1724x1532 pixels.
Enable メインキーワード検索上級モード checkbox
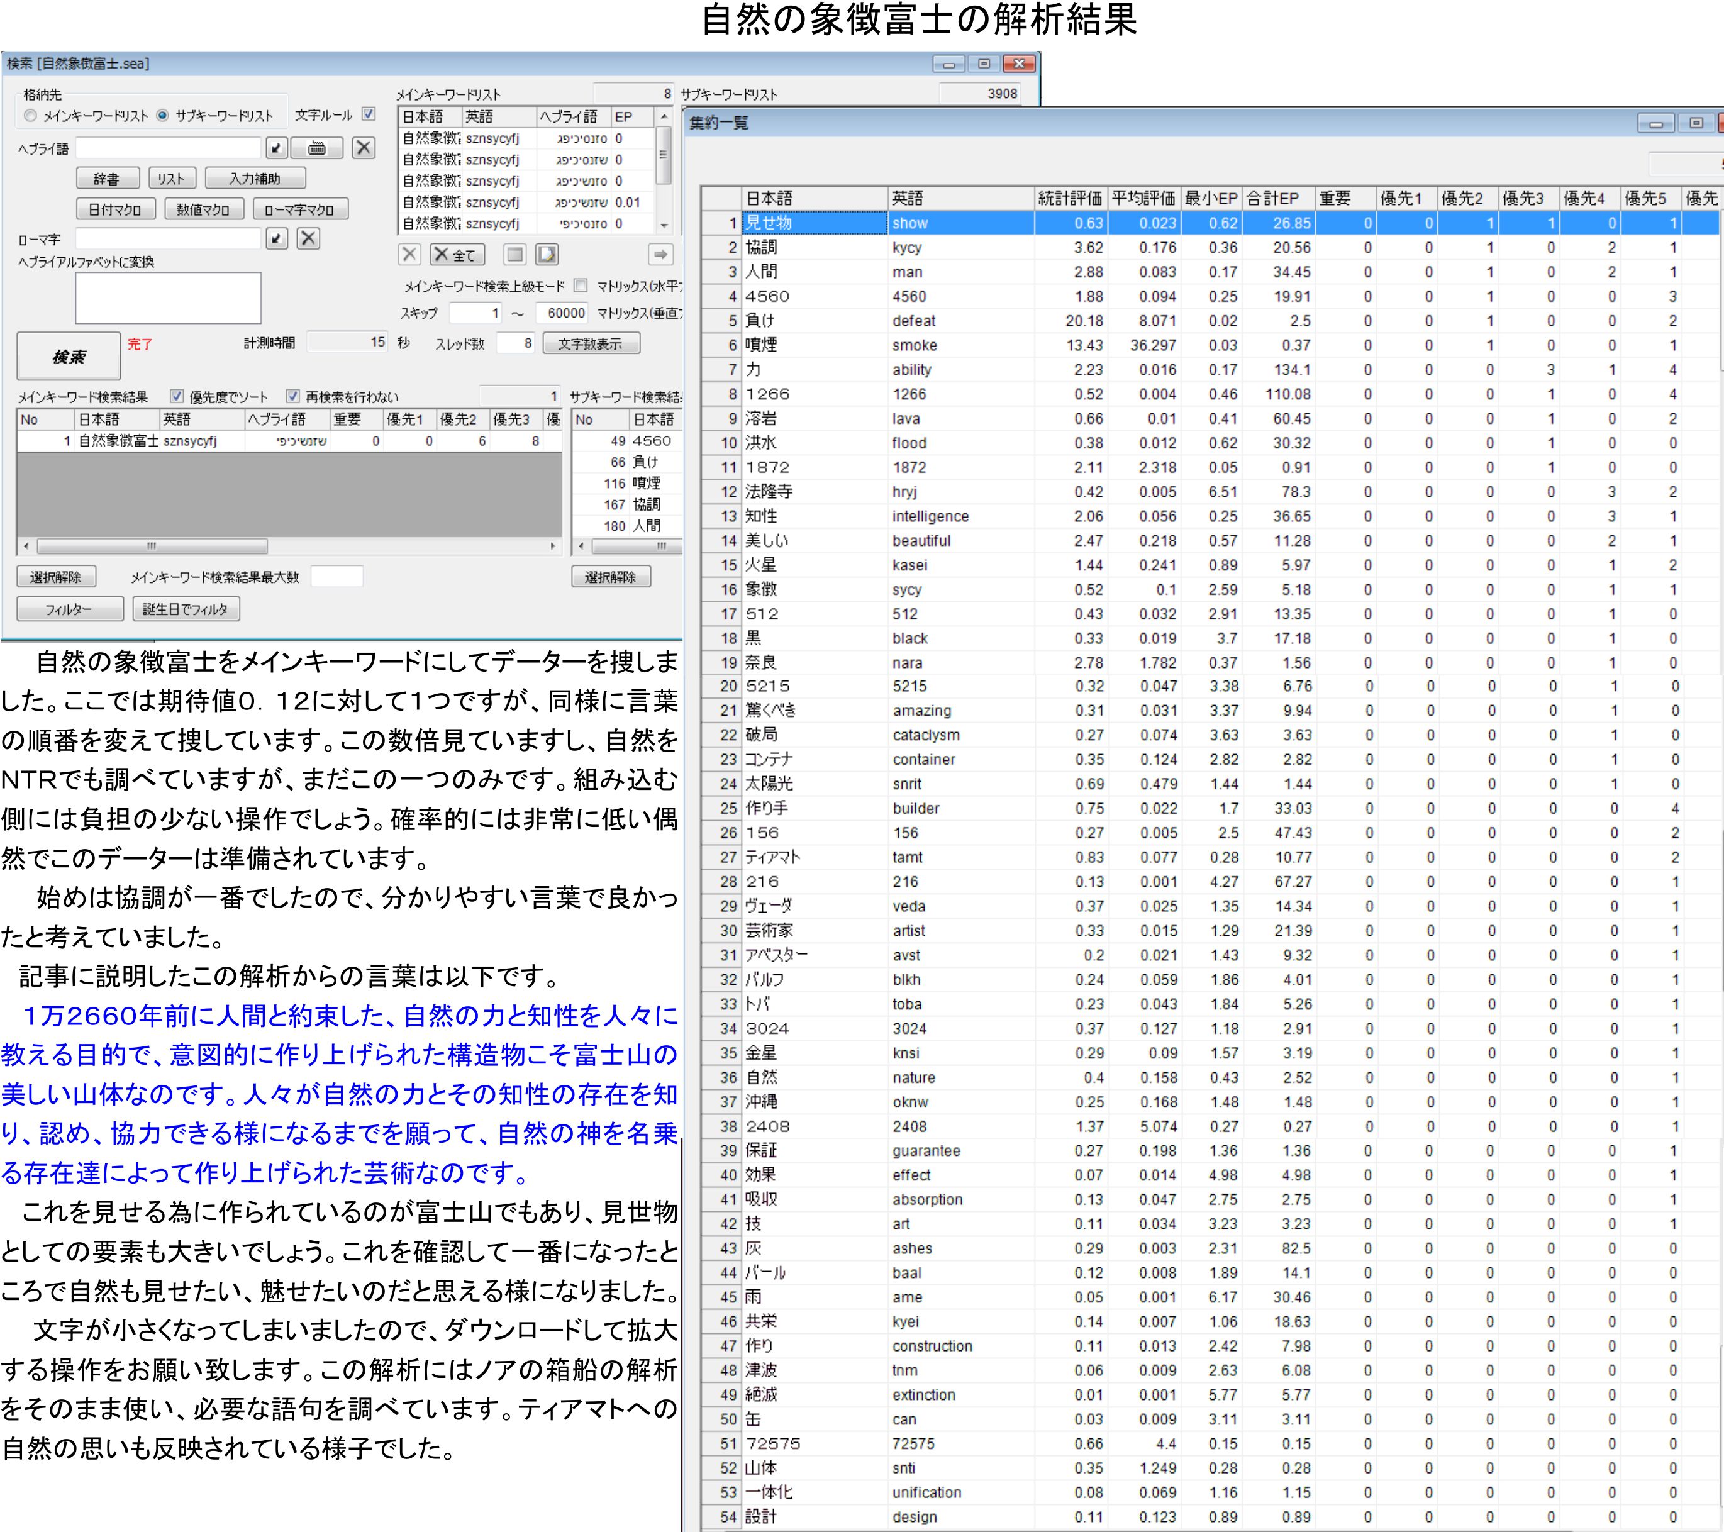581,286
